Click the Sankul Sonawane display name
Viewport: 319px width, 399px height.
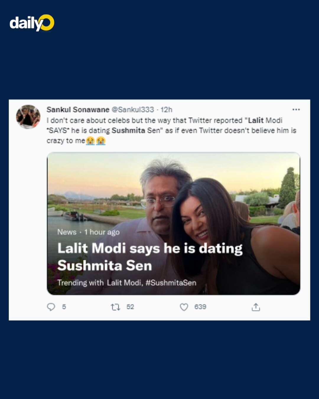pyautogui.click(x=78, y=110)
